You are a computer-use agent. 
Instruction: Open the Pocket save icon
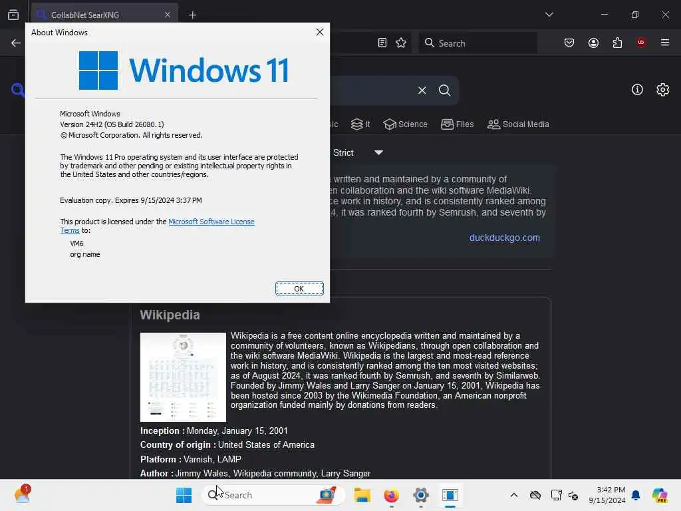(x=569, y=43)
